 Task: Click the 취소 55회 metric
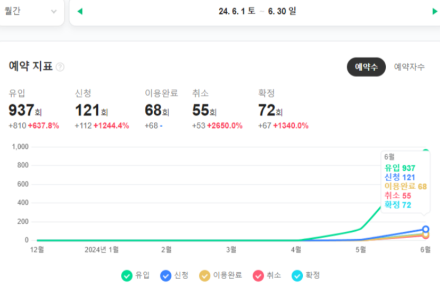(x=217, y=109)
